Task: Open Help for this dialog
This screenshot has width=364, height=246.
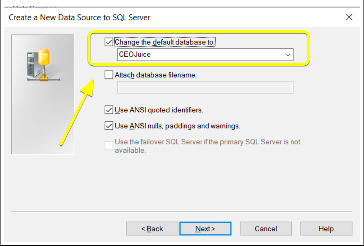Action: click(x=326, y=229)
